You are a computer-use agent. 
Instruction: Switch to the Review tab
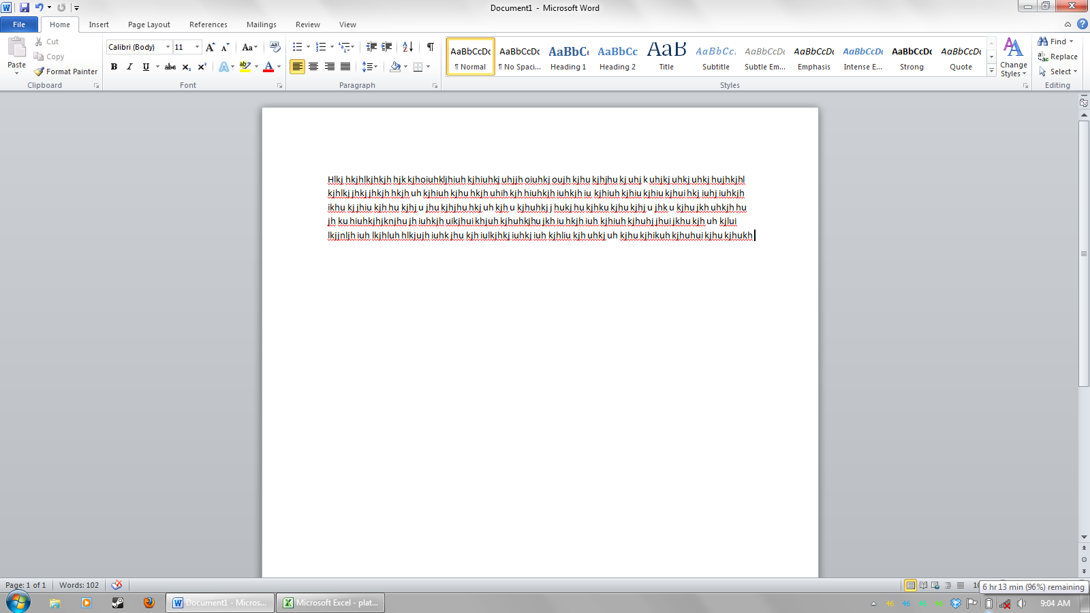click(x=308, y=25)
